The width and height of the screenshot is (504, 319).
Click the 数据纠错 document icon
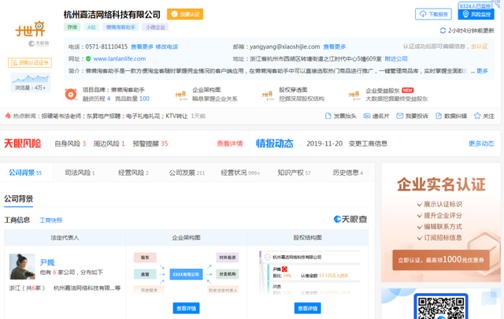[x=439, y=116]
